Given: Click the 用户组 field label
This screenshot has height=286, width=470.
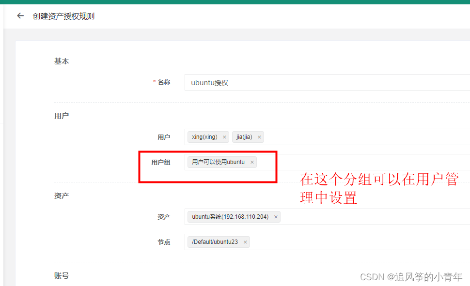Looking at the screenshot, I should [161, 162].
